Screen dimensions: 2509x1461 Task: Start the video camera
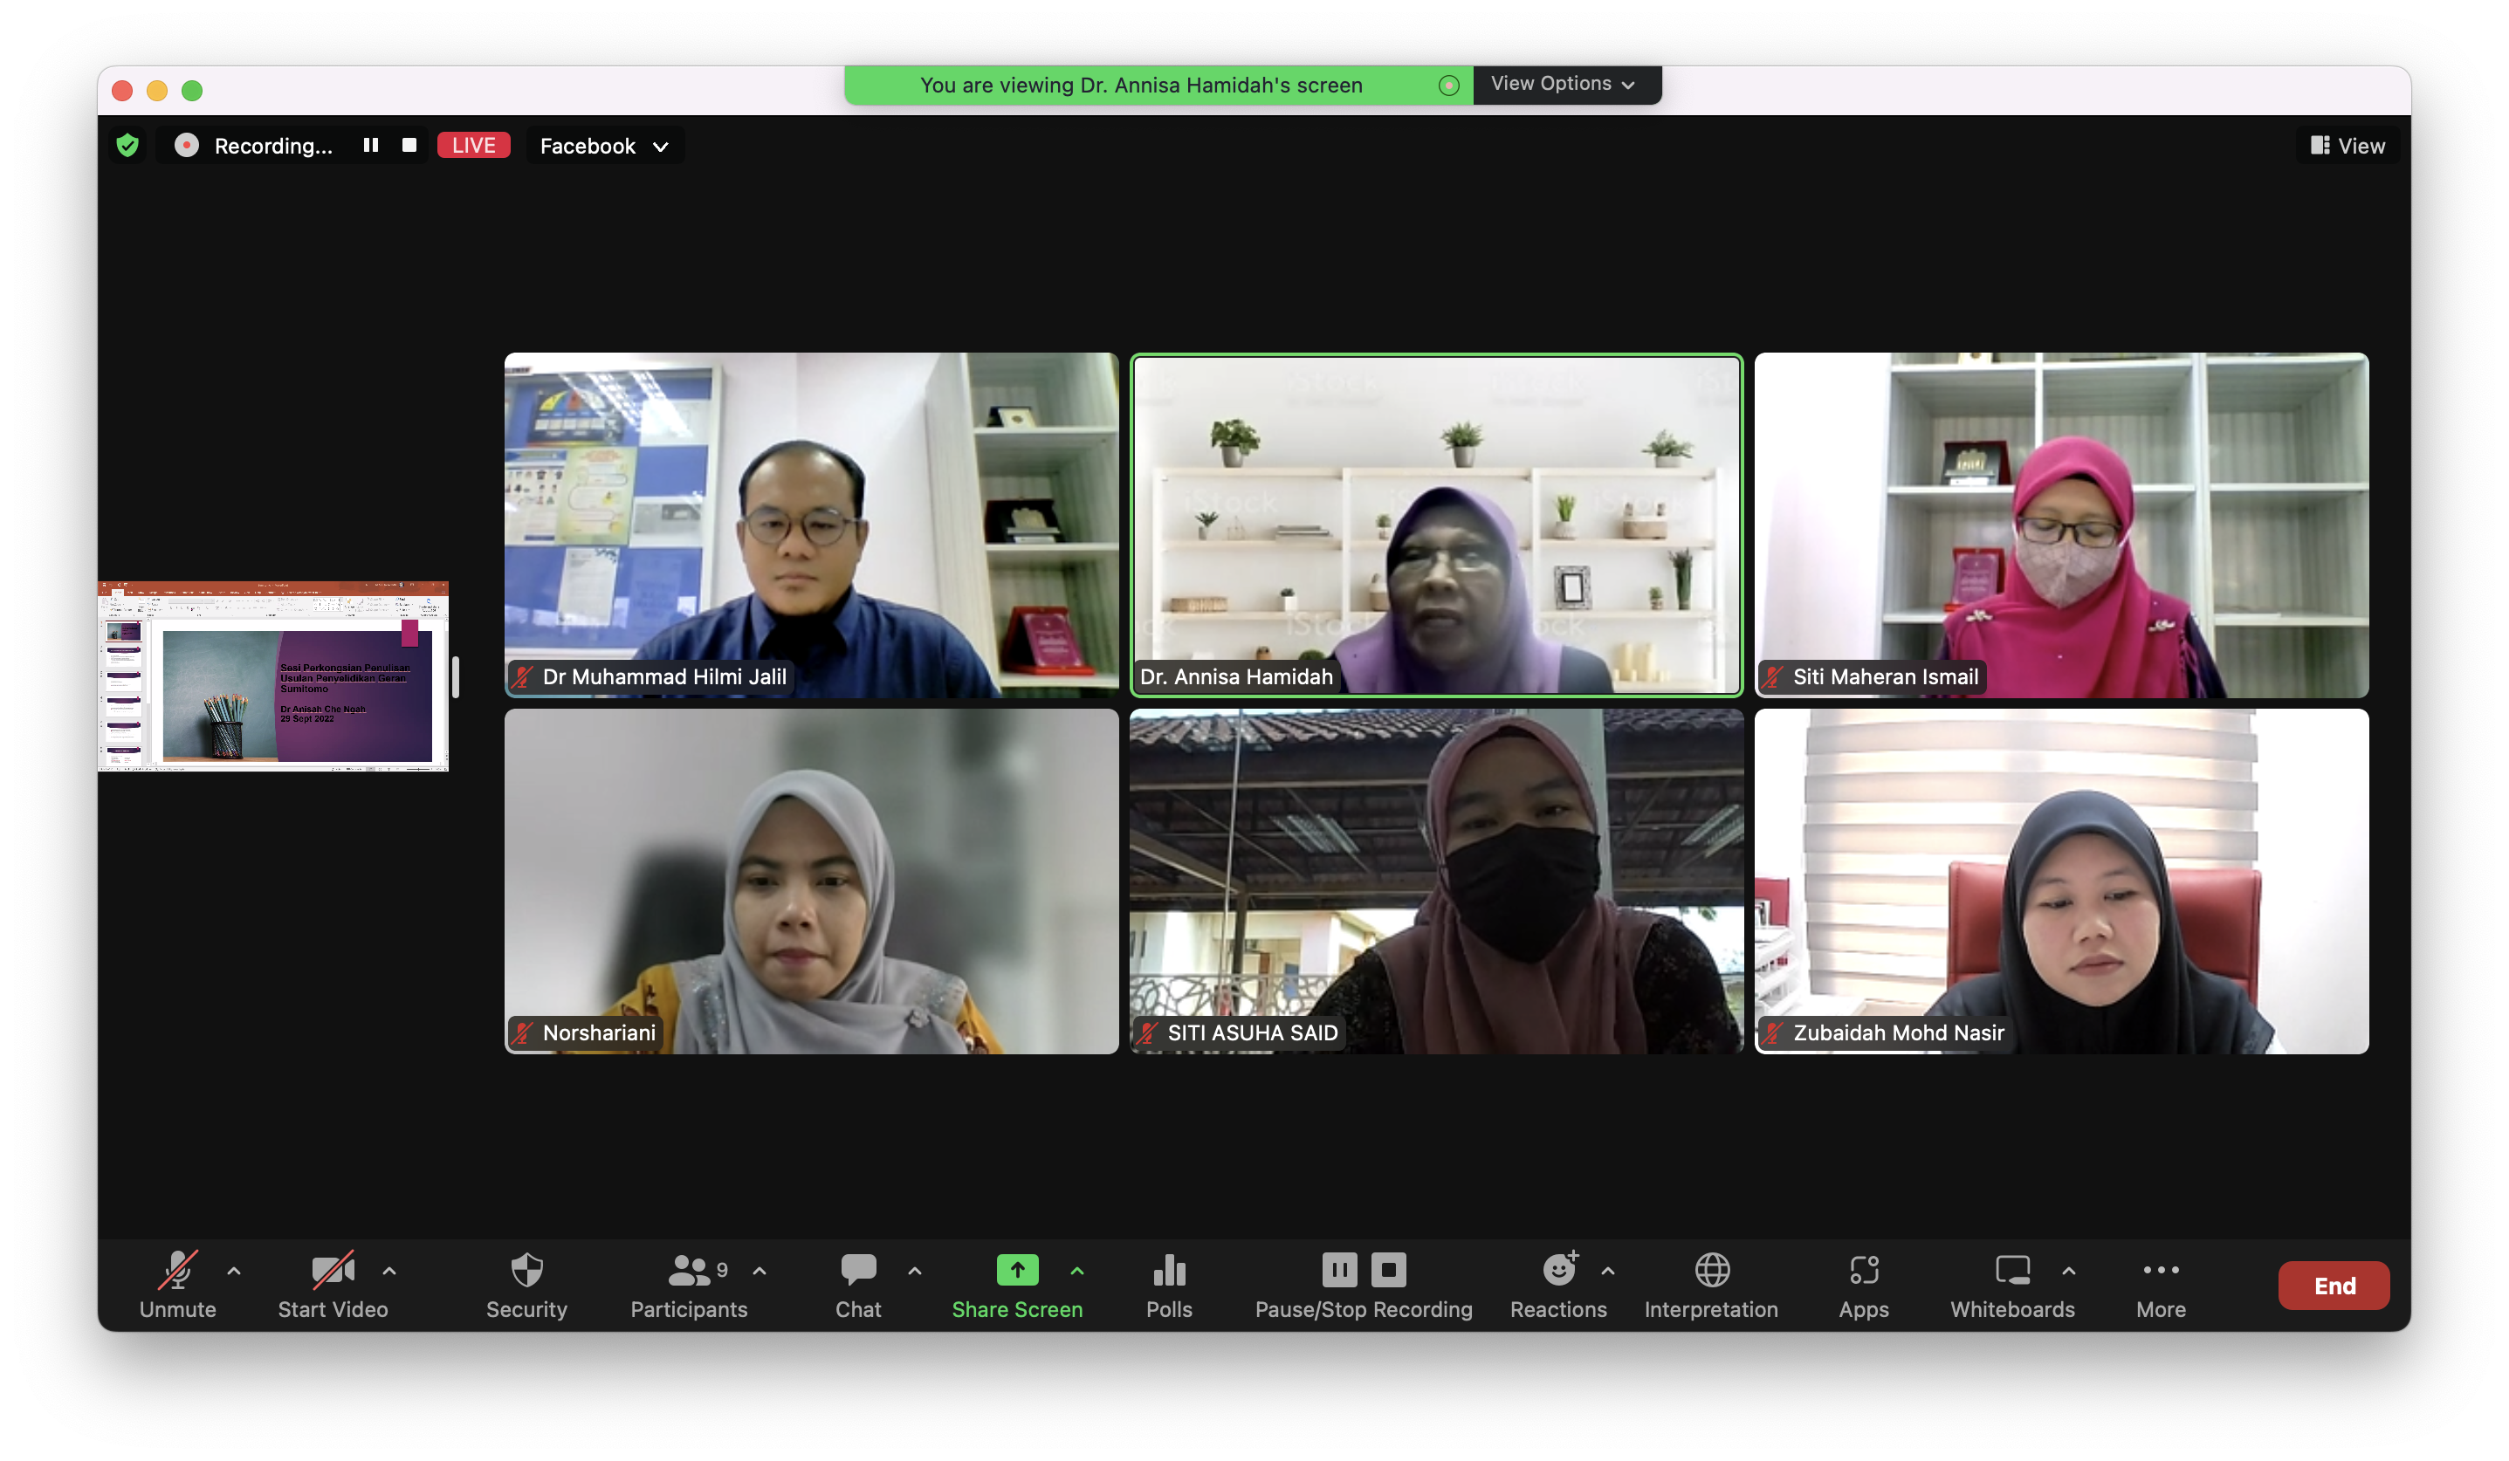coord(333,1271)
